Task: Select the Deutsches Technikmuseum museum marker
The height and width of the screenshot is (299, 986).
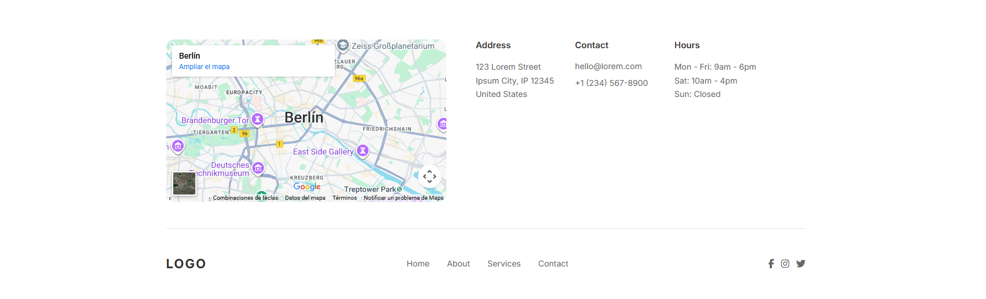Action: 258,168
